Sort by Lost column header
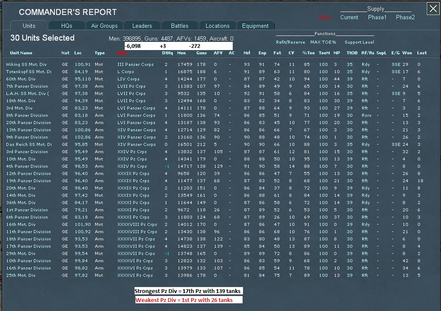Viewport: 441px width, 311px height. click(x=422, y=53)
